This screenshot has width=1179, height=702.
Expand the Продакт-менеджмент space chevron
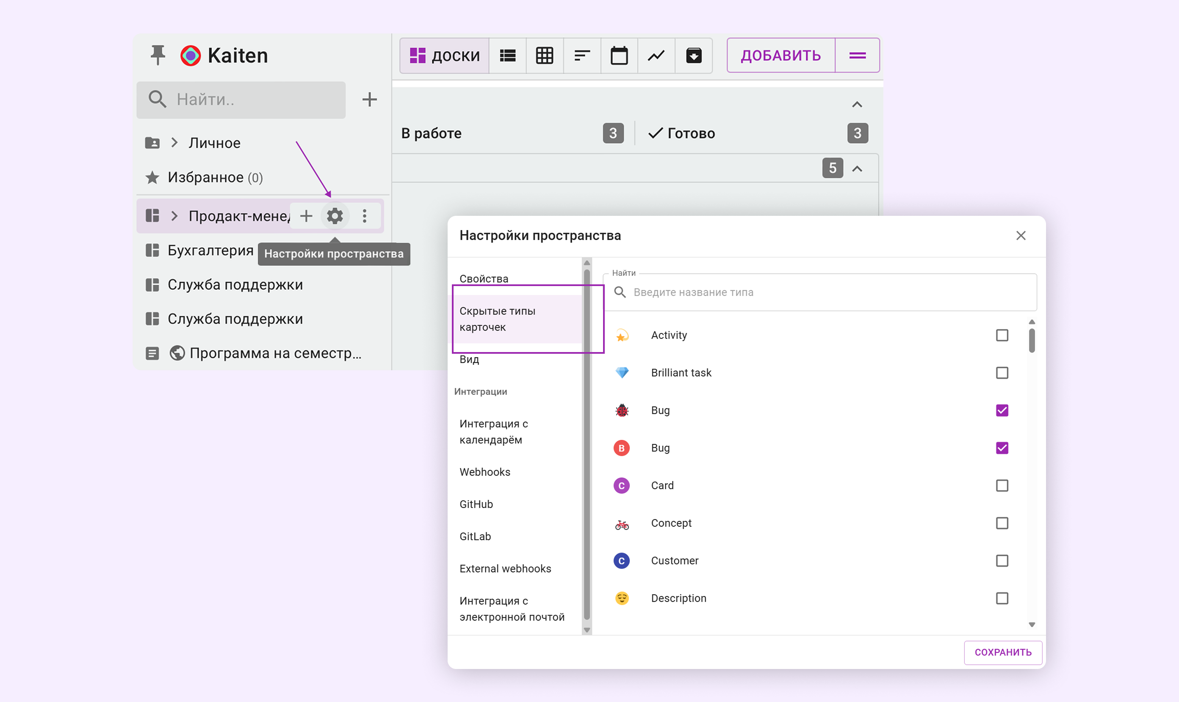[x=174, y=216]
